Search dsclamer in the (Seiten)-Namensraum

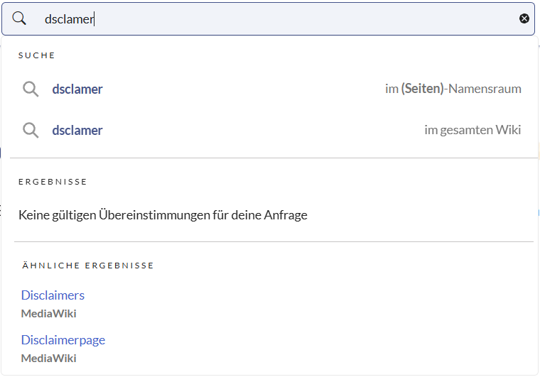(x=271, y=89)
